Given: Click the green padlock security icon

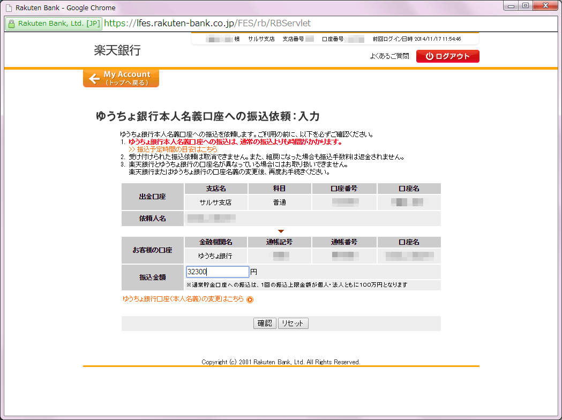Looking at the screenshot, I should coord(11,24).
